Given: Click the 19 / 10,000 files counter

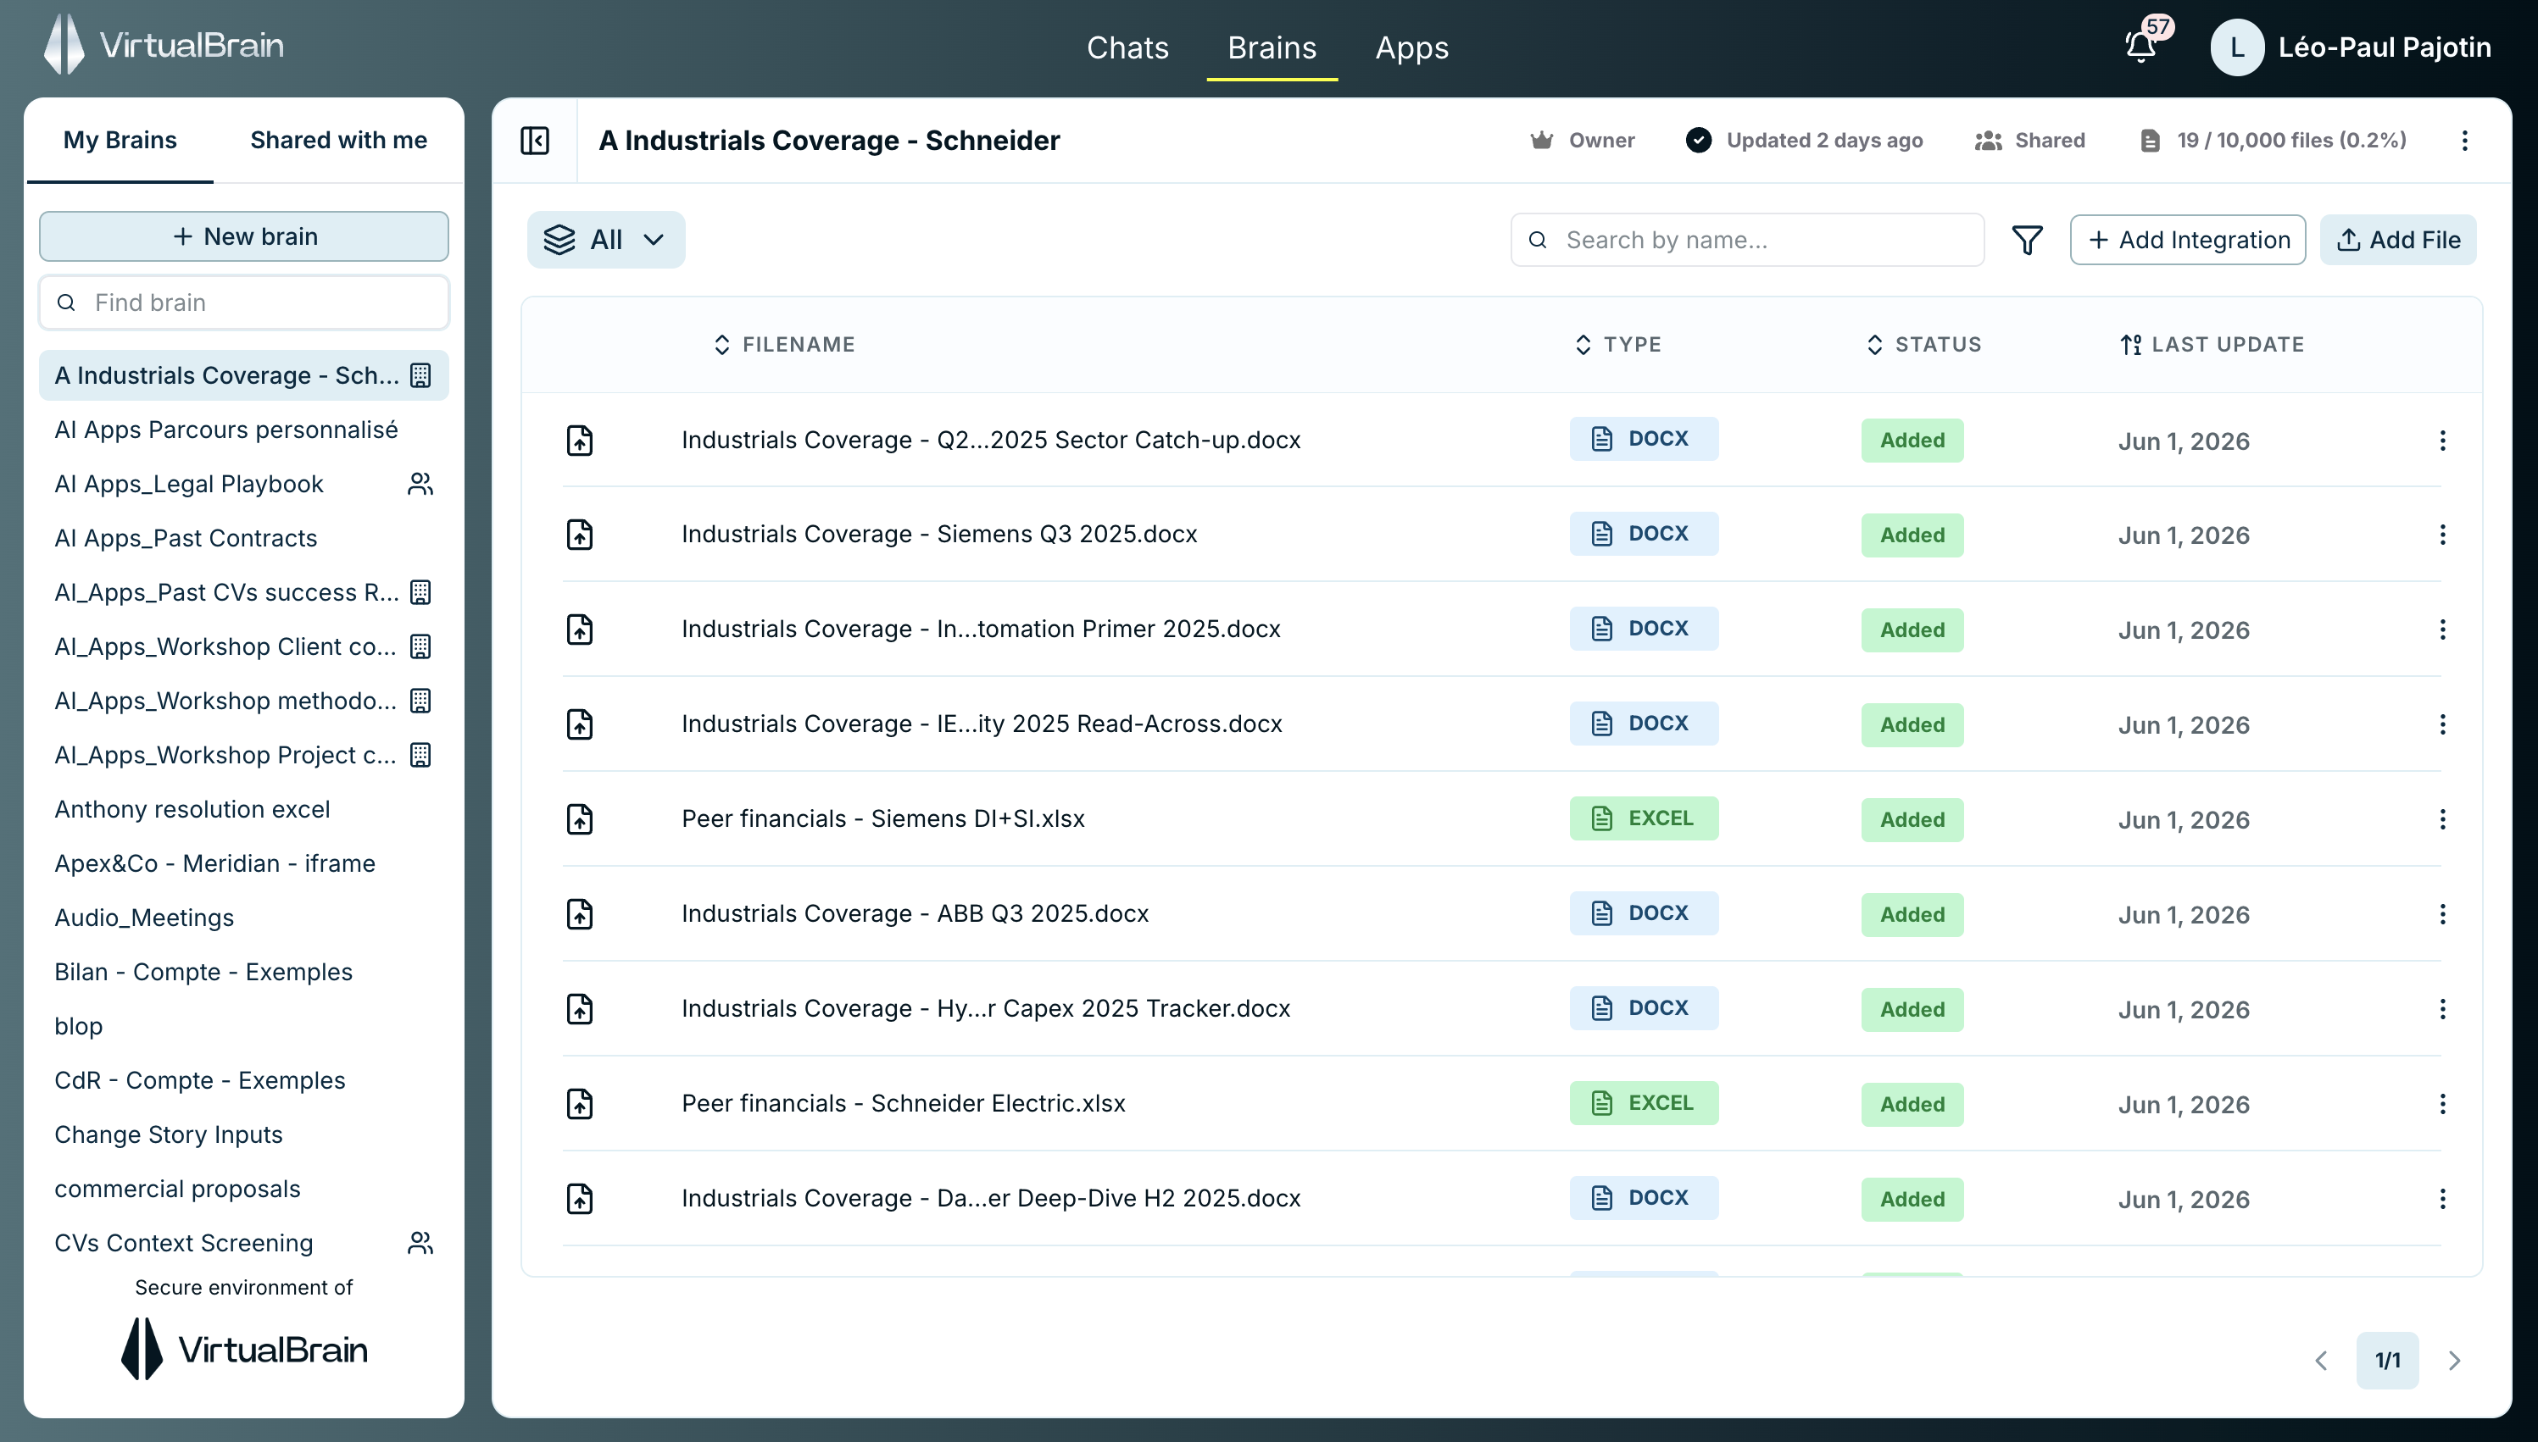Looking at the screenshot, I should 2274,141.
